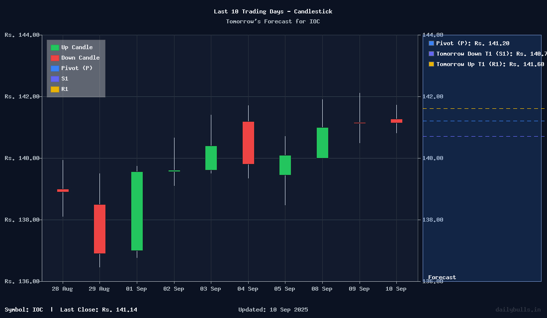Click the 'Symbol: IOC' footer text
Screen dimensions: 547x318
click(x=24, y=310)
